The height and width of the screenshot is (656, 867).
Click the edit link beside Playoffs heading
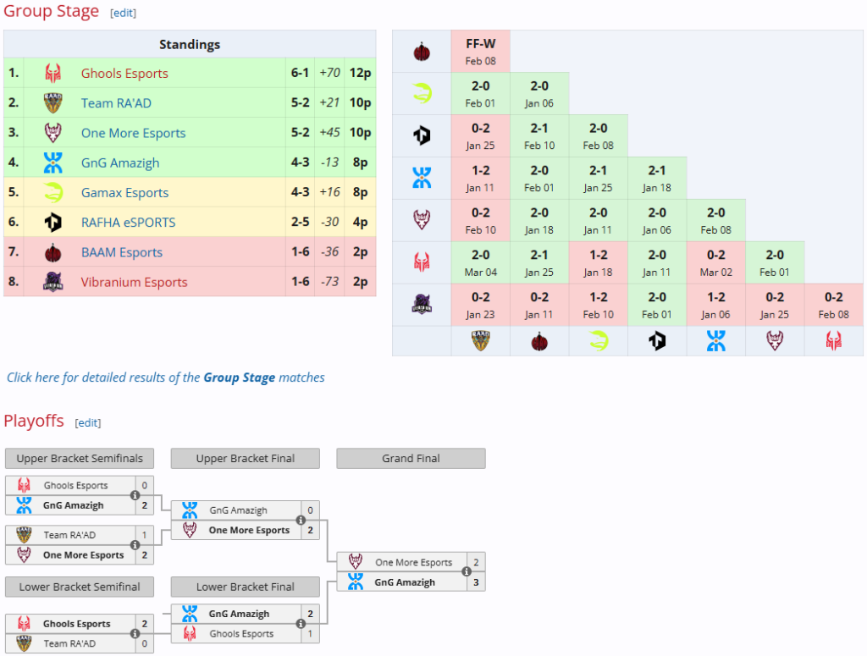click(x=88, y=422)
